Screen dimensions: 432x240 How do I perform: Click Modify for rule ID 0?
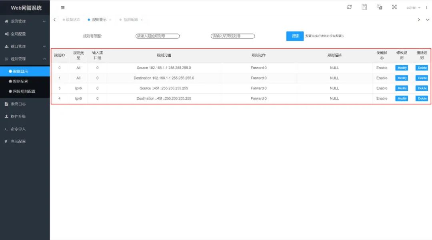pyautogui.click(x=402, y=68)
